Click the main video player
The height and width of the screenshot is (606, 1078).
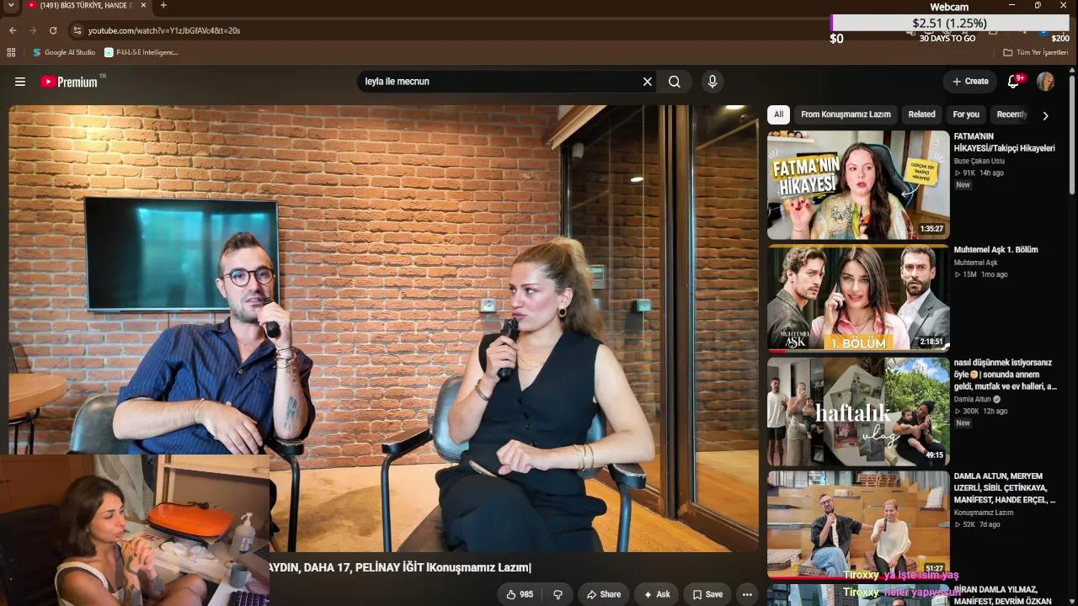click(383, 328)
